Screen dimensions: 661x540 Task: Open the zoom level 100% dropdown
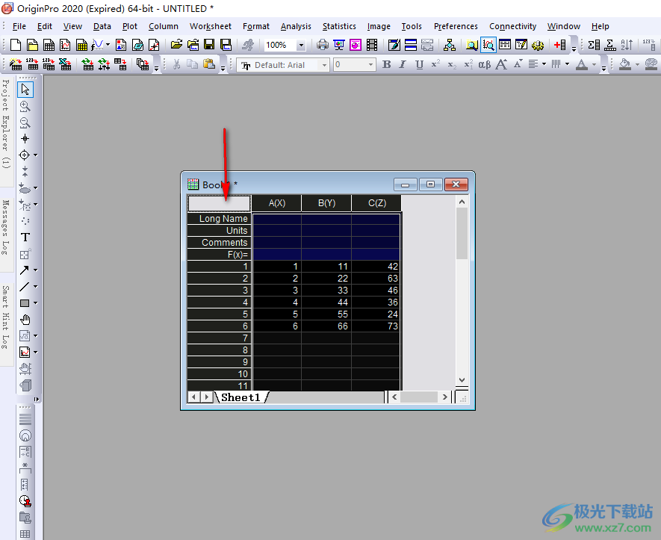click(x=301, y=45)
